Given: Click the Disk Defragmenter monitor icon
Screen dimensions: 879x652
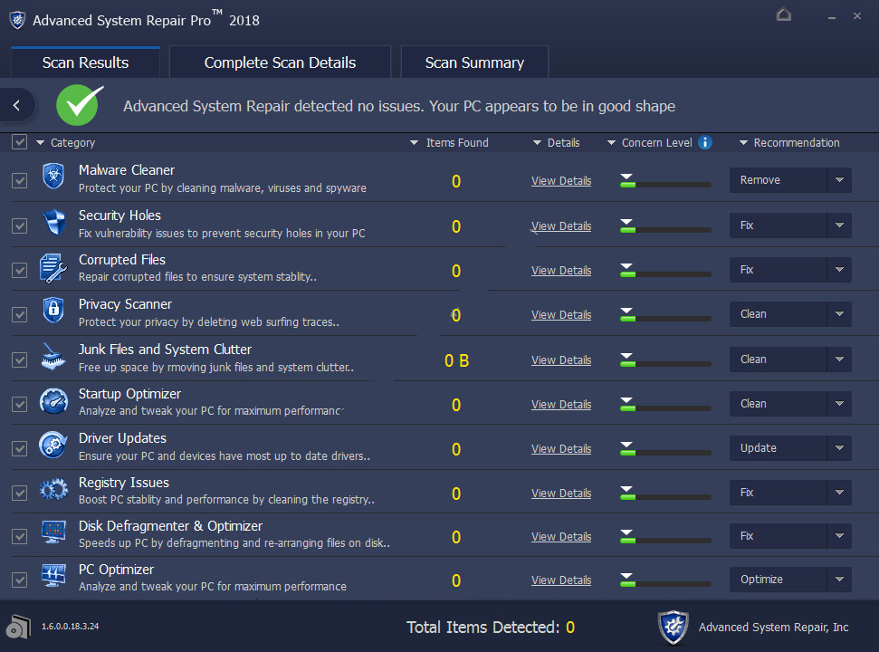Looking at the screenshot, I should [x=53, y=531].
